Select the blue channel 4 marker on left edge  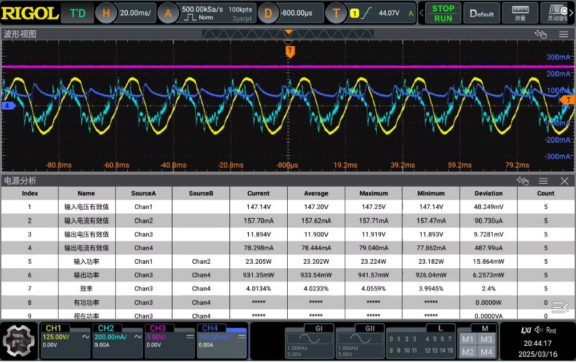coord(8,106)
